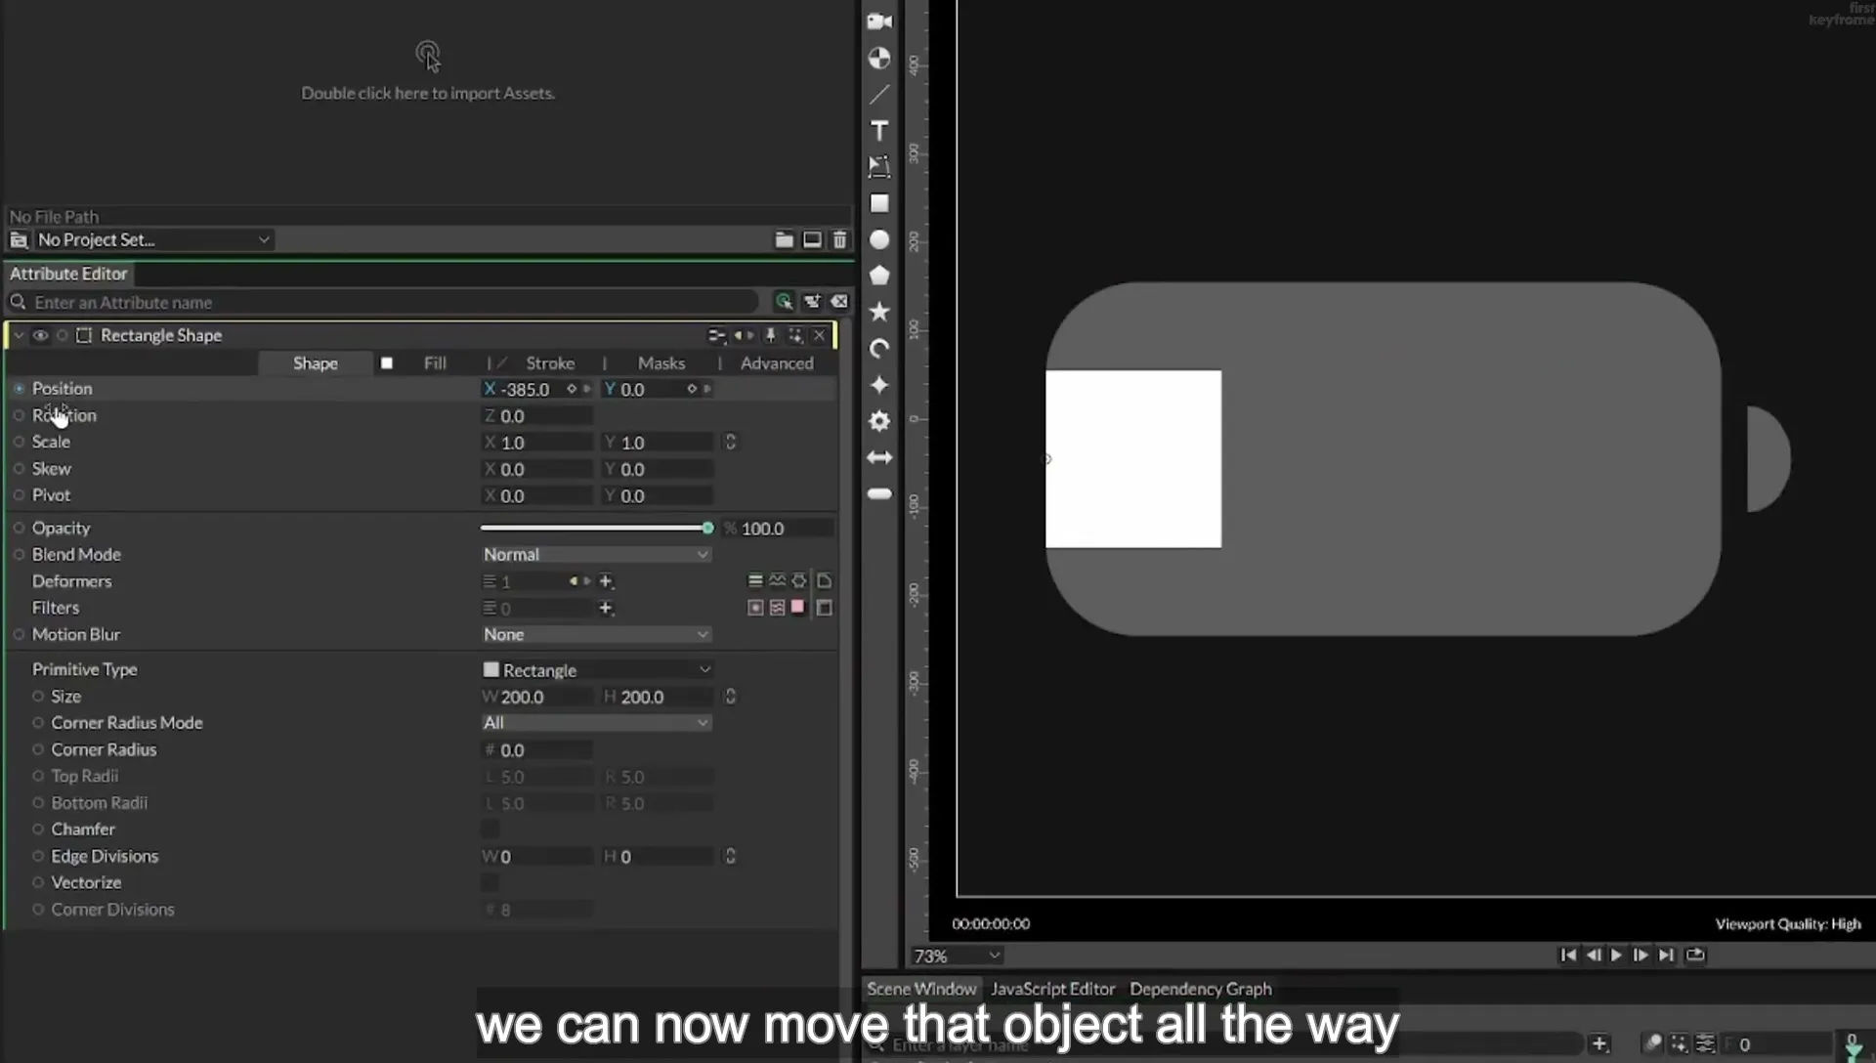Image resolution: width=1876 pixels, height=1063 pixels.
Task: Select the double Arrow shape tool
Action: tap(879, 457)
